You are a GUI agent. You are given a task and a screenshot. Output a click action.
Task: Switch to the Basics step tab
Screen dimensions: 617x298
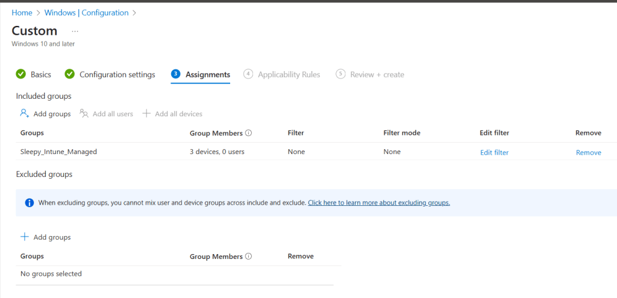[40, 75]
